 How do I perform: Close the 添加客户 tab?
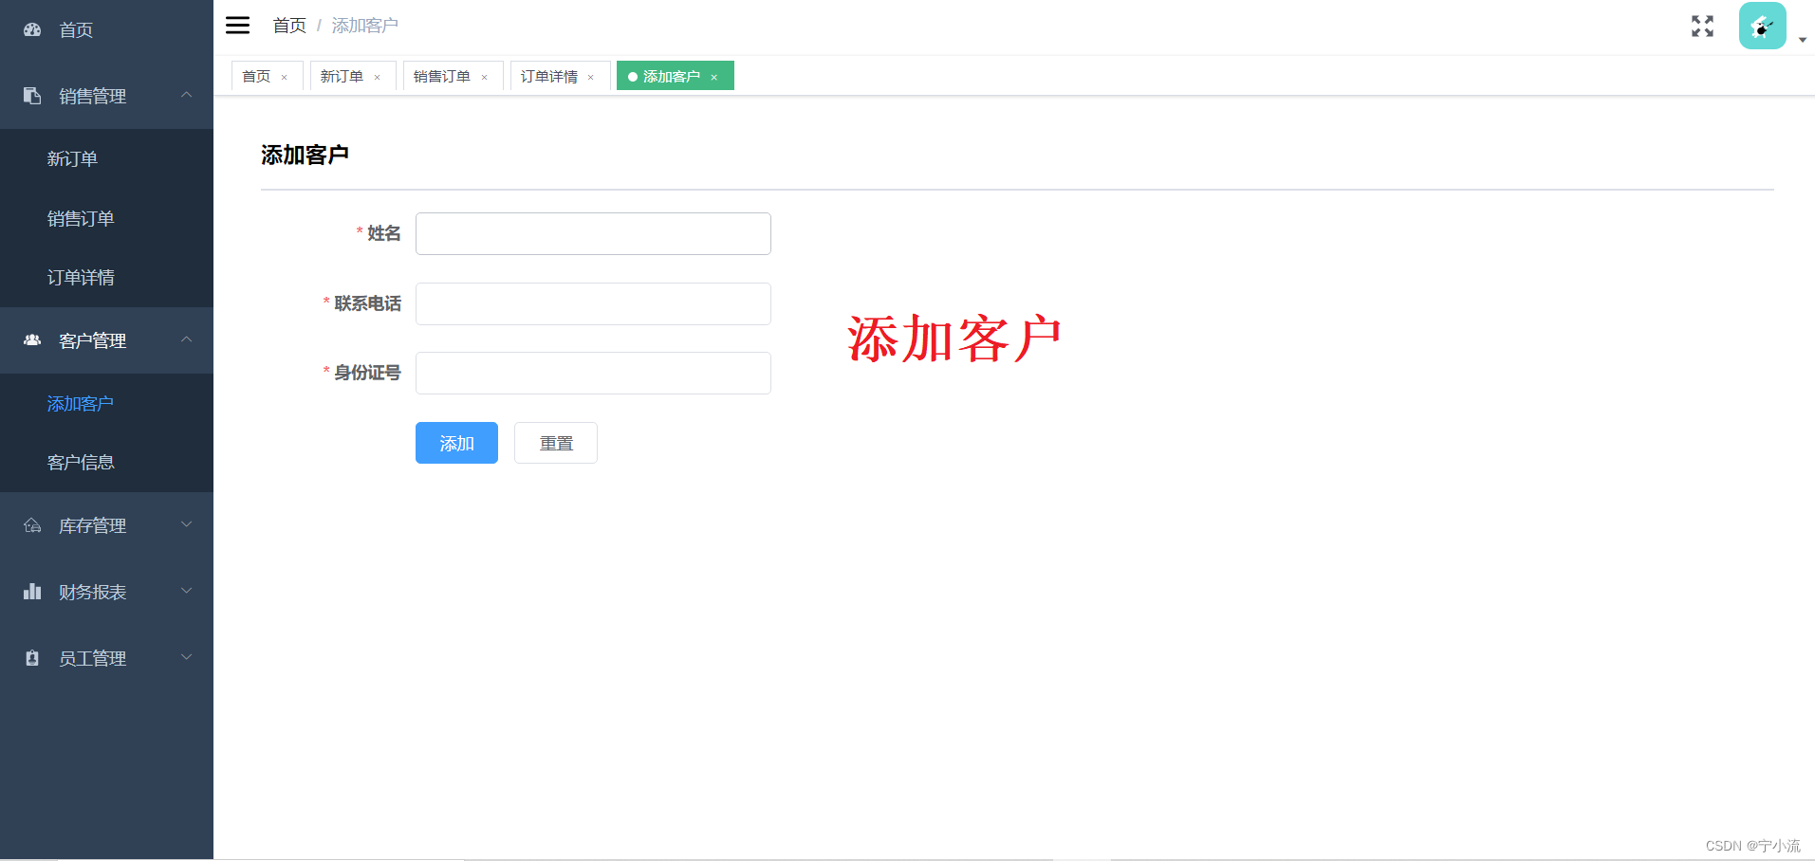[713, 77]
